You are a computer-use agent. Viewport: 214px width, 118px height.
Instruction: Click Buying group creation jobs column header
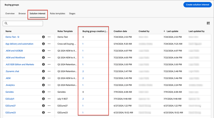[95, 31]
